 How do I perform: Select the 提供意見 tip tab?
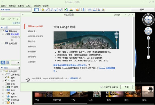click(32, 31)
